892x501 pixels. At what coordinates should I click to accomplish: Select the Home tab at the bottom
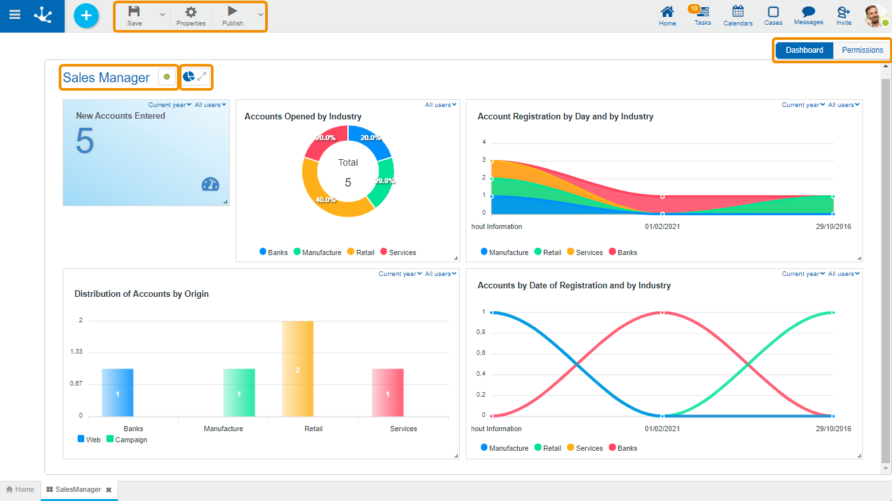point(20,489)
